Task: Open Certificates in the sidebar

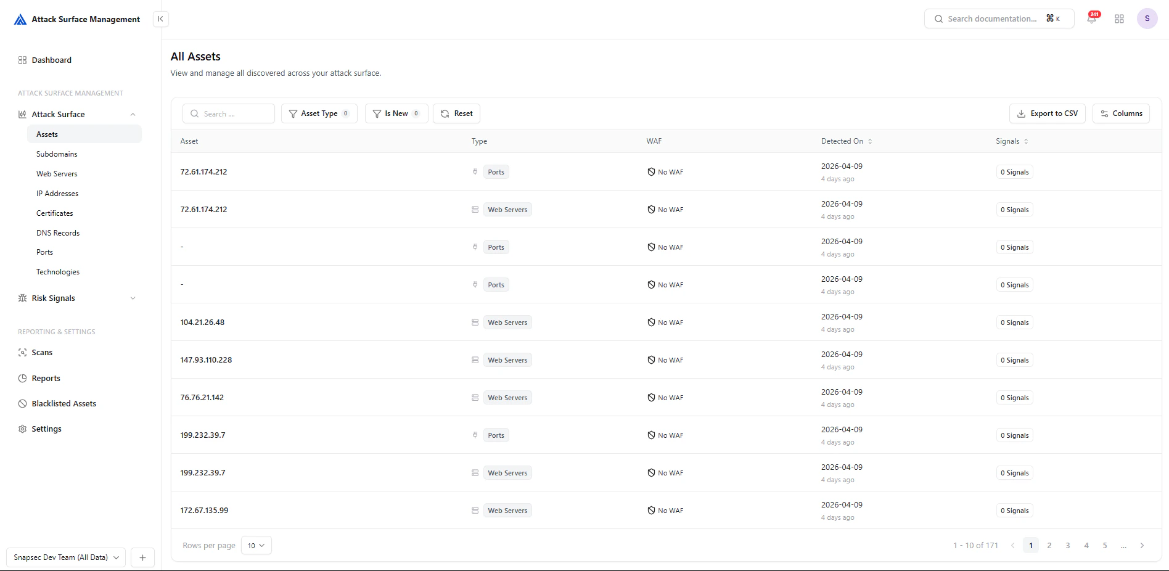Action: tap(55, 213)
